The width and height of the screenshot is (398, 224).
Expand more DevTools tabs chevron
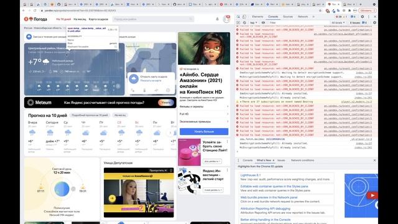(313, 17)
